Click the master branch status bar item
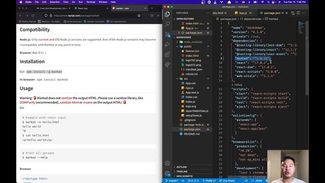Screen dimensions: 325x183 (x=172, y=181)
